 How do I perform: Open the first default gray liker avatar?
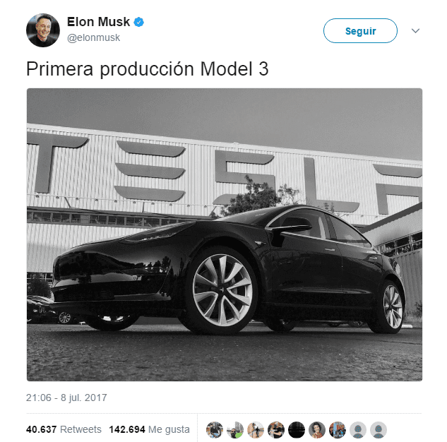point(358,430)
